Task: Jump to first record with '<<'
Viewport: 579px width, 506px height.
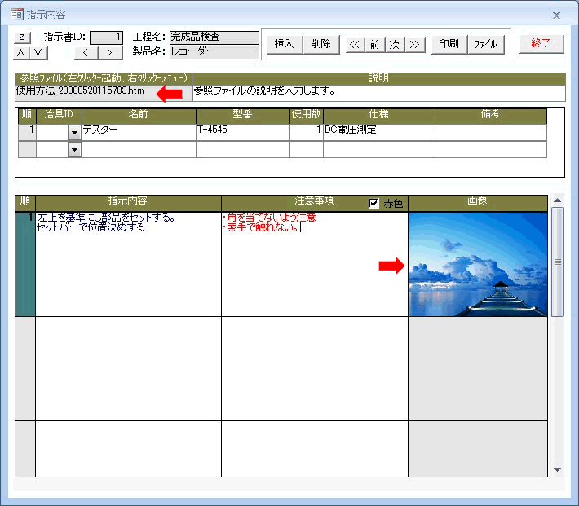Action: 356,45
